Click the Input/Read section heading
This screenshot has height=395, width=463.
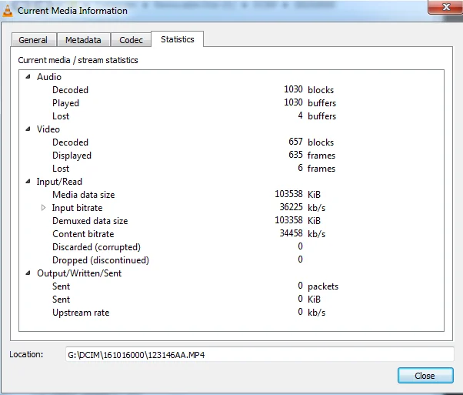point(59,182)
